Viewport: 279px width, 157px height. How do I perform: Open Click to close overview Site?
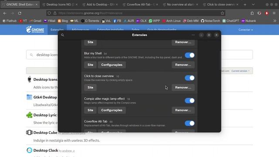click(x=90, y=88)
